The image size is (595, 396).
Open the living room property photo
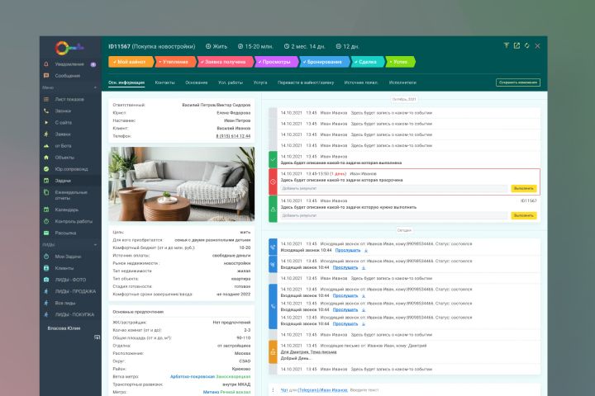(181, 184)
